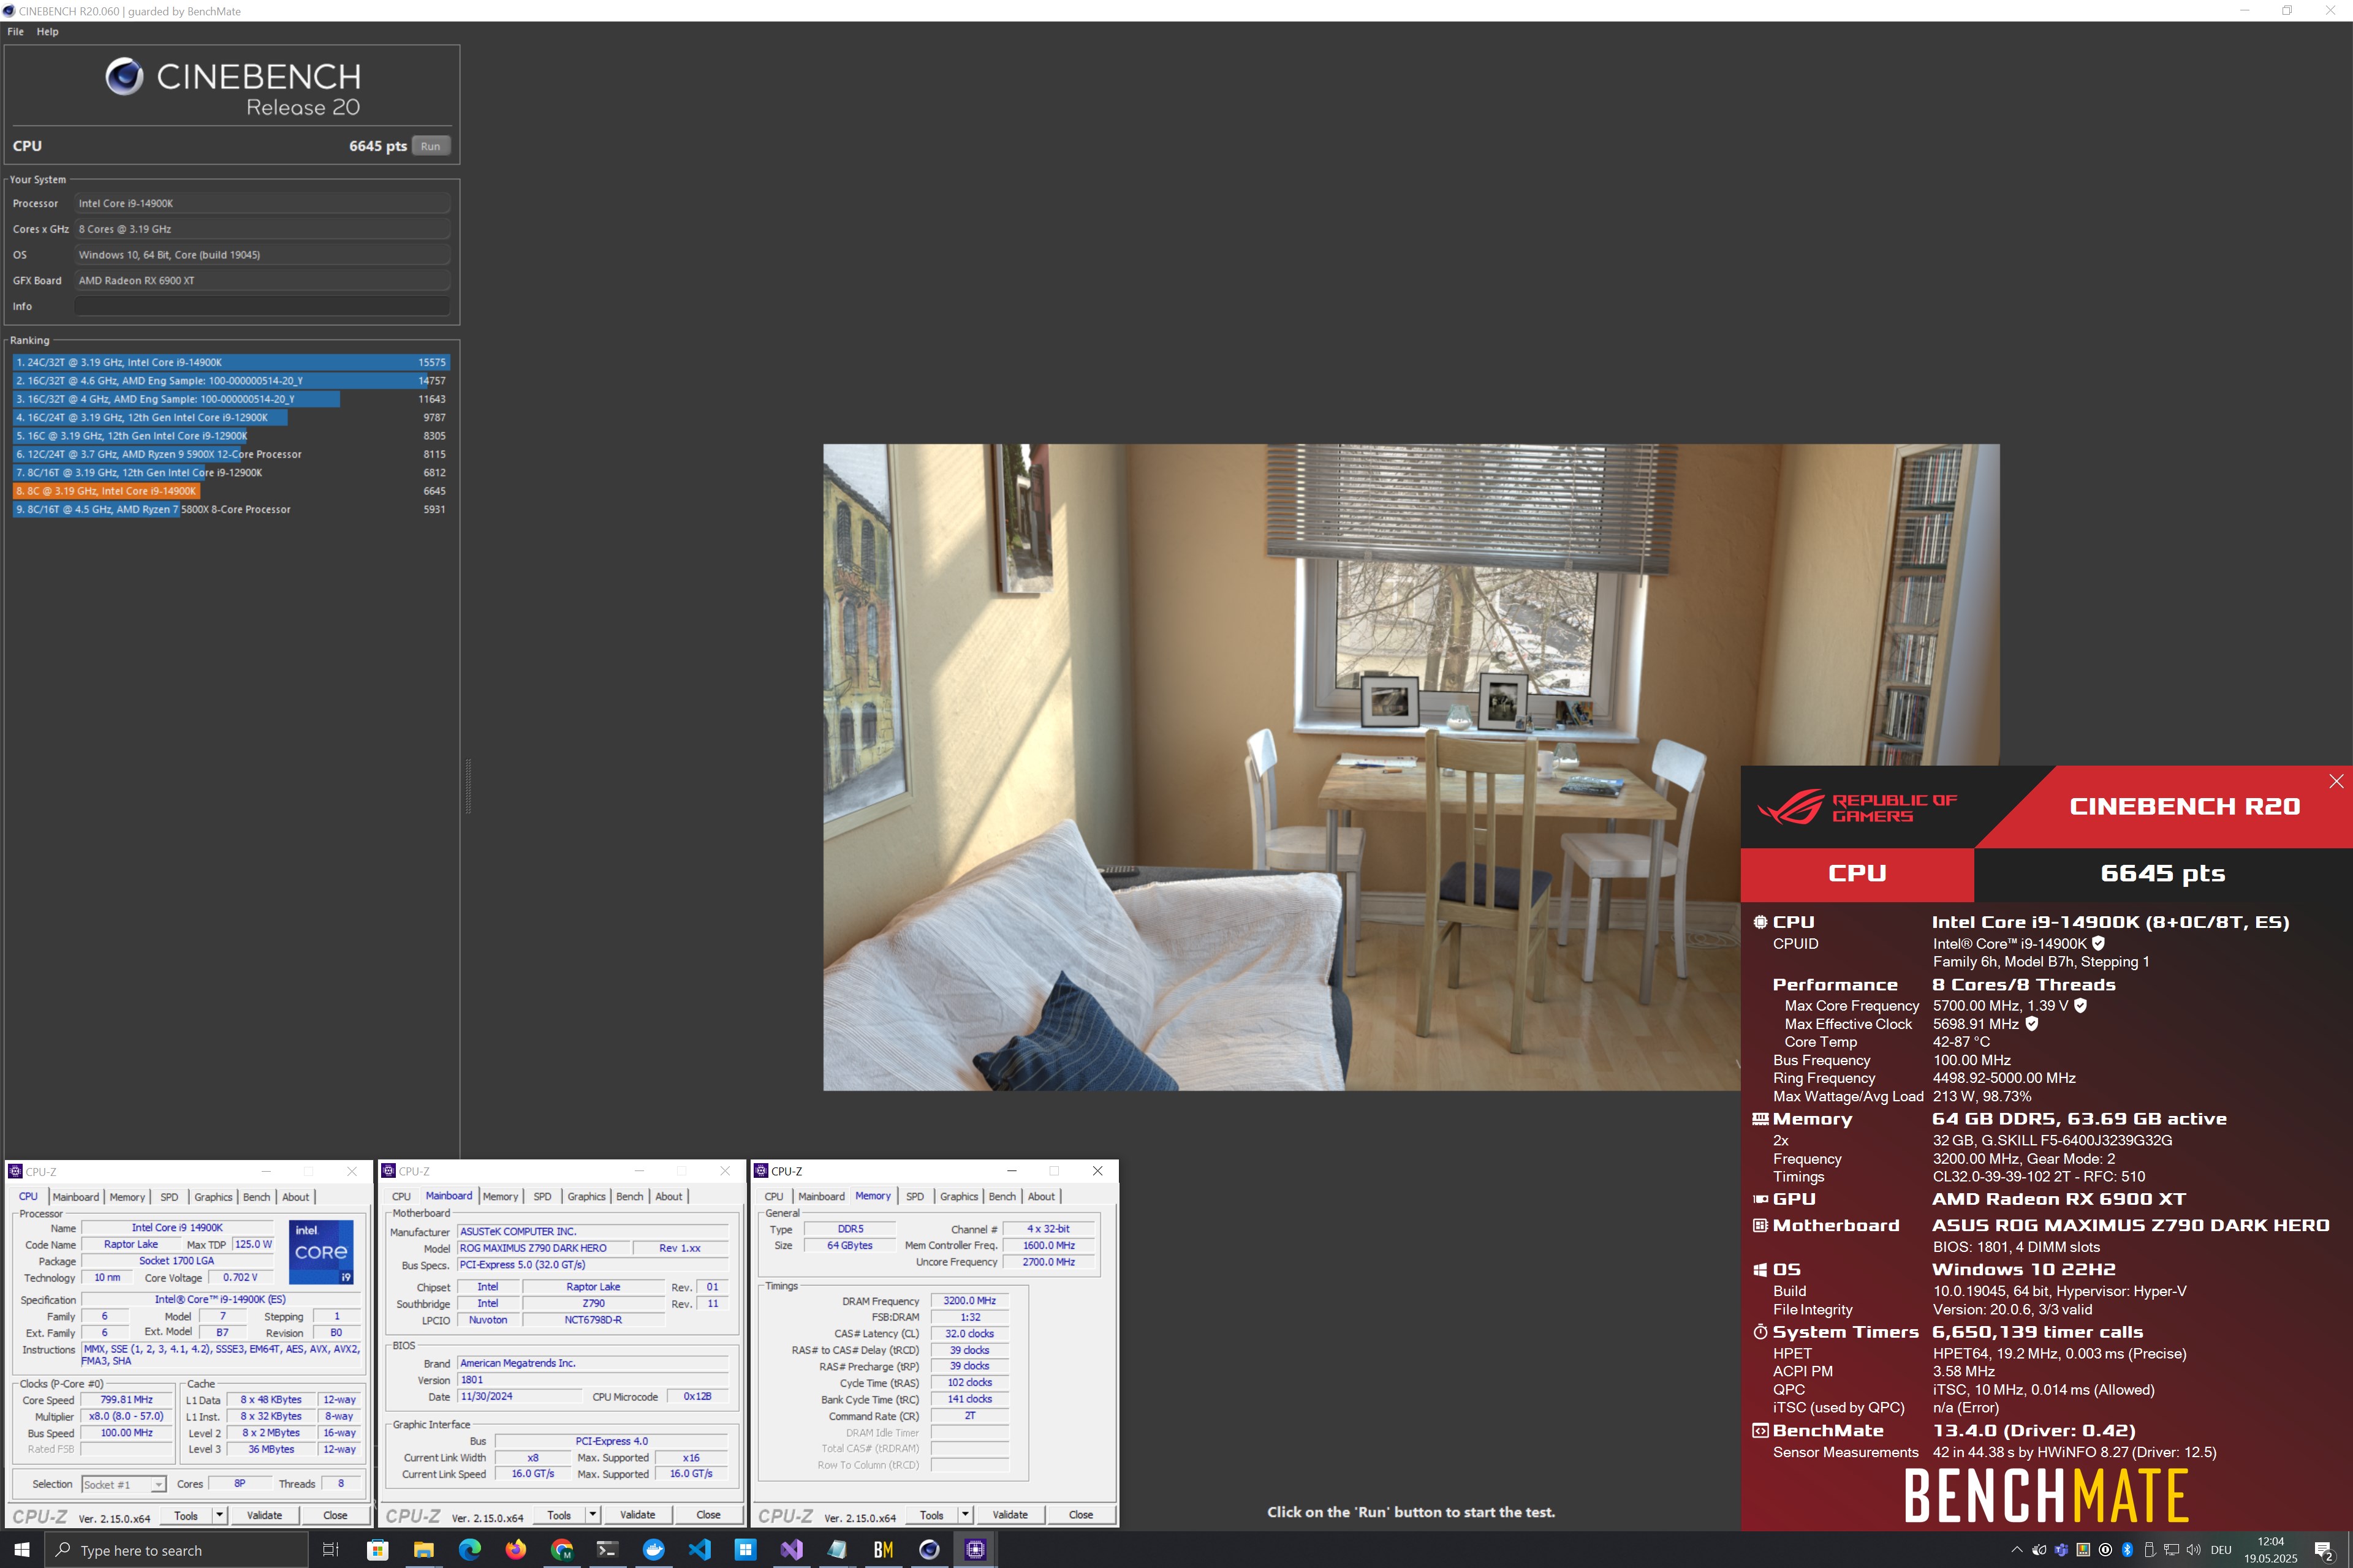The width and height of the screenshot is (2353, 1568).
Task: Click the Windows taskbar search box
Action: (x=177, y=1550)
